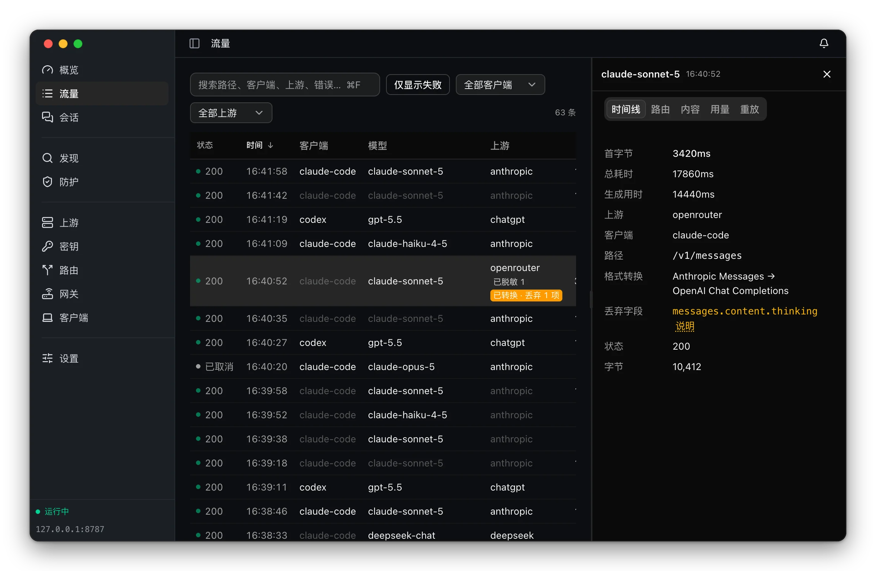Open notifications bell
Image resolution: width=876 pixels, height=571 pixels.
click(x=824, y=43)
